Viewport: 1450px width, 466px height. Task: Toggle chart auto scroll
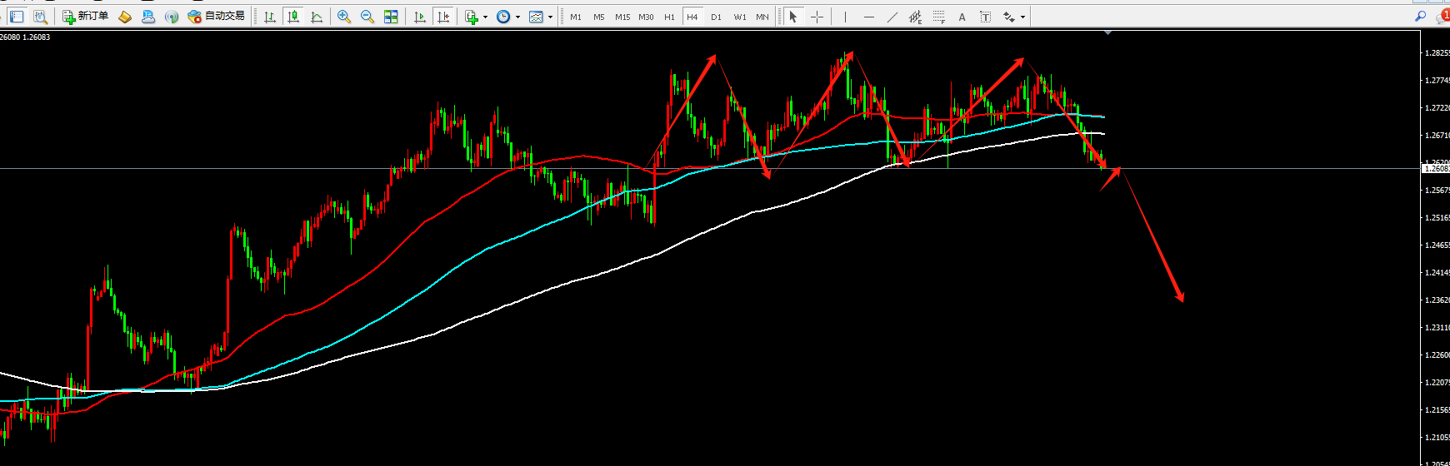coord(420,17)
